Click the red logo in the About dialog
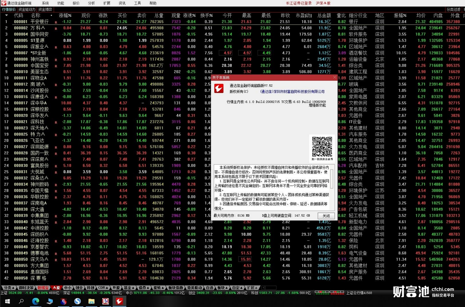Viewport: 465px width, 307px height. click(x=219, y=88)
